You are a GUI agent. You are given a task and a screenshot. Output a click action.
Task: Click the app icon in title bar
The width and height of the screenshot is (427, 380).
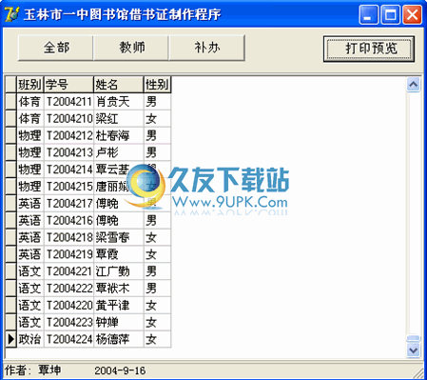click(11, 14)
